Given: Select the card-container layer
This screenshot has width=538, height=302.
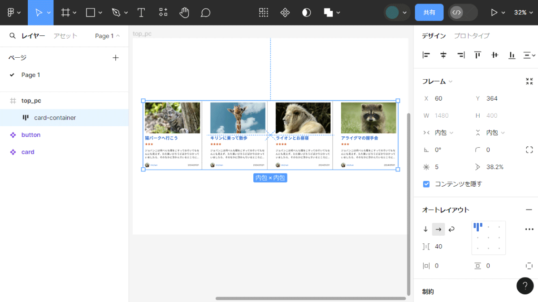Looking at the screenshot, I should (64, 118).
